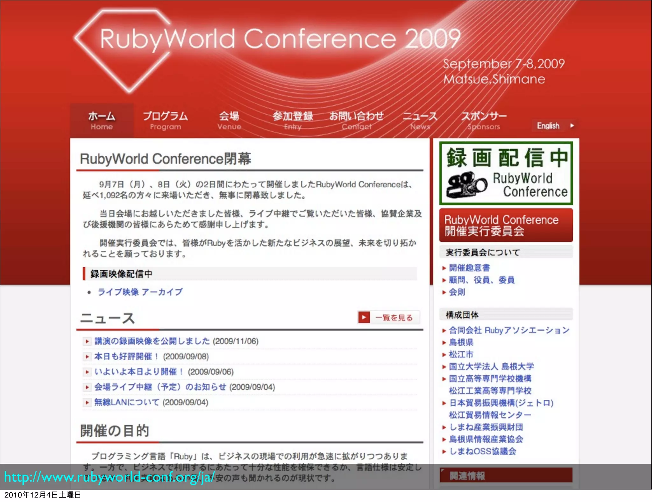This screenshot has height=502, width=652.
Task: Switch language with the English button
Action: (555, 125)
